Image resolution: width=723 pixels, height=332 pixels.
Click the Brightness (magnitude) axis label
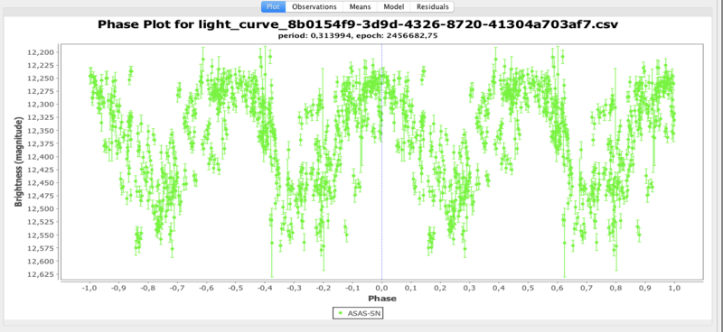pyautogui.click(x=19, y=161)
